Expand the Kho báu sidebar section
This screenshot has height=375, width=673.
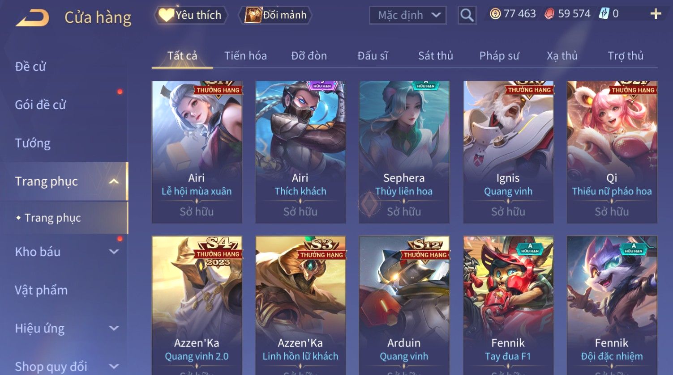114,252
